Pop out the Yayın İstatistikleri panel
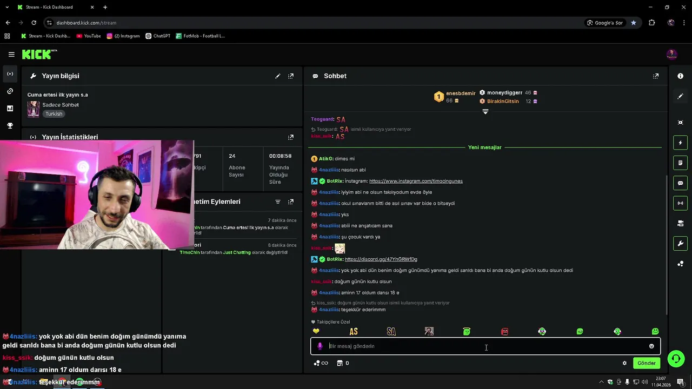Viewport: 692px width, 389px height. pyautogui.click(x=291, y=137)
